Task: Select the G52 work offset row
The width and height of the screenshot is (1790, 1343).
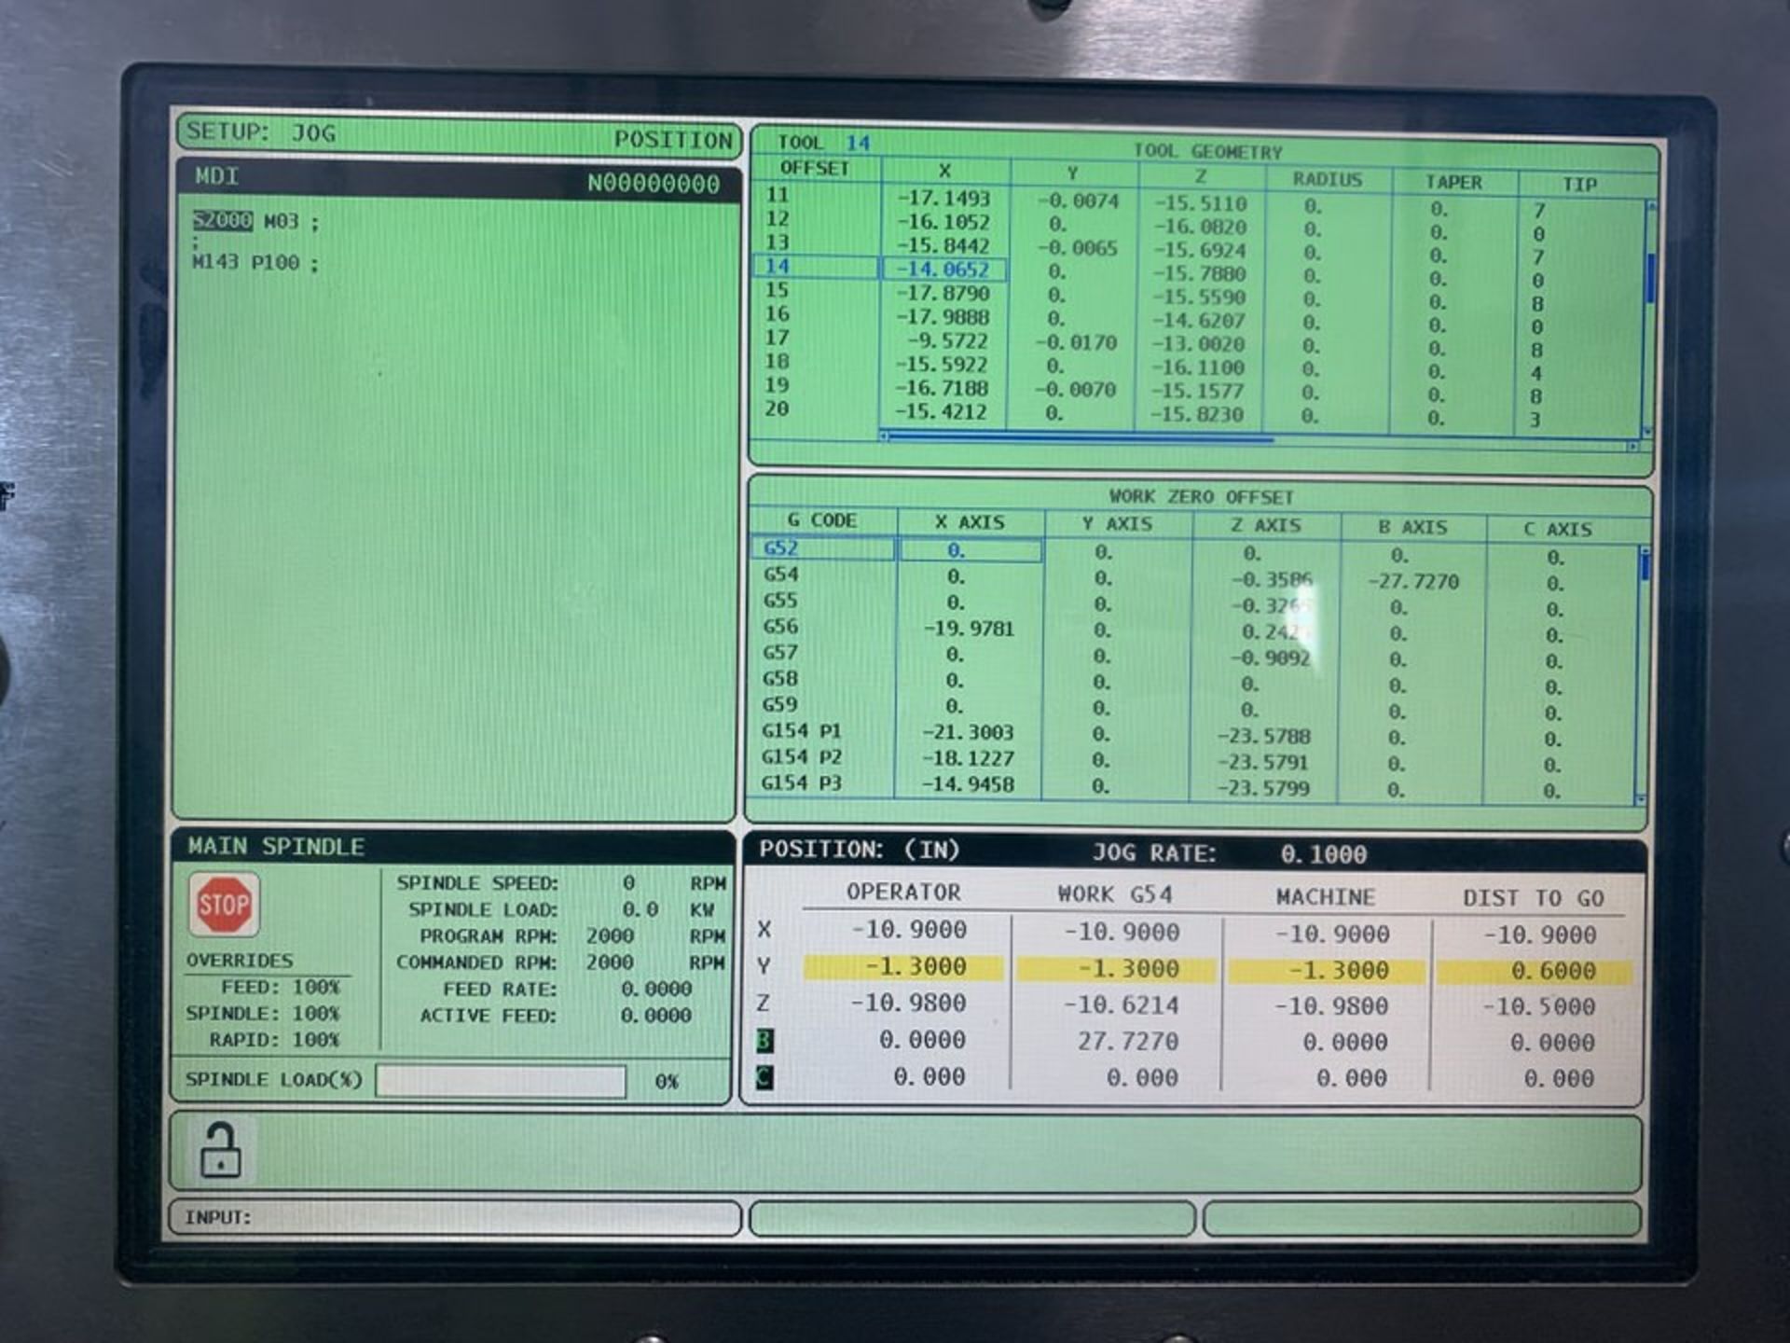Action: (x=823, y=548)
